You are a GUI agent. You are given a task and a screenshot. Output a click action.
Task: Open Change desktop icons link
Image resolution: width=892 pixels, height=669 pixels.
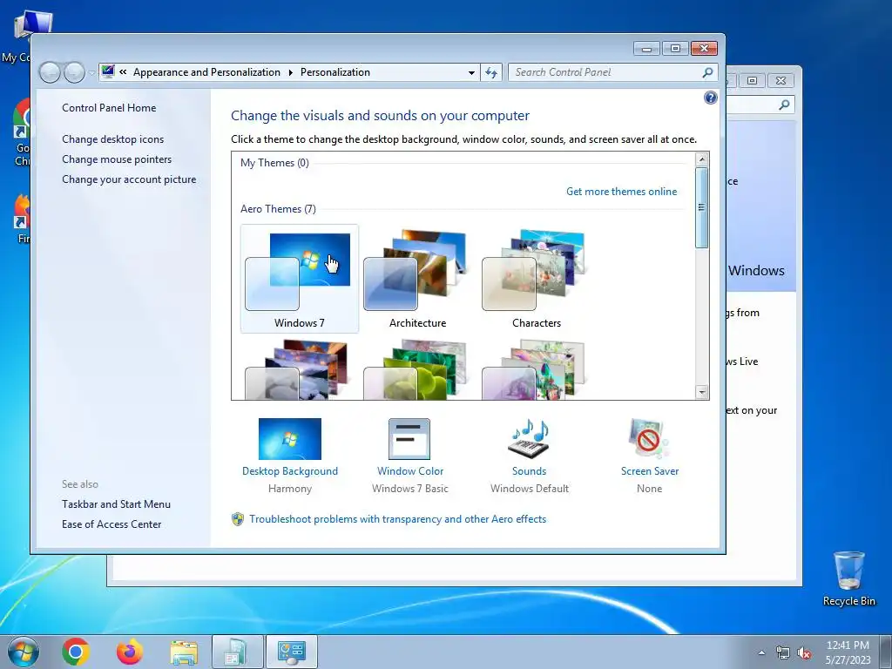tap(112, 139)
